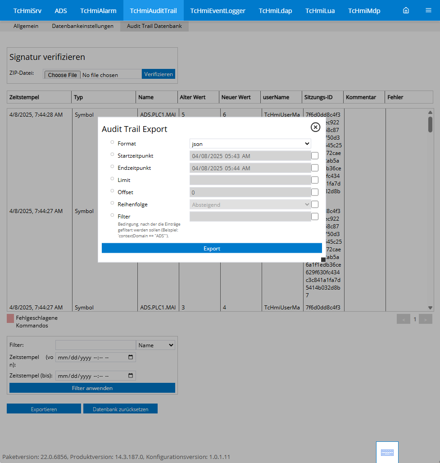Viewport: 440px width, 463px height.
Task: Click the Sitzungs-ID column header
Action: (323, 97)
